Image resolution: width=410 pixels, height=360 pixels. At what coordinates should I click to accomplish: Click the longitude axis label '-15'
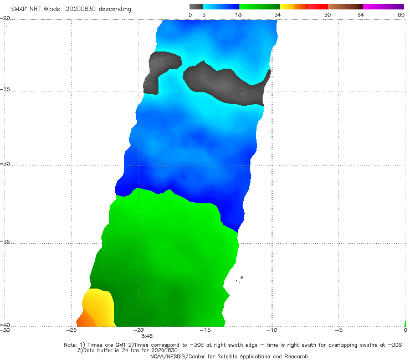(x=205, y=330)
